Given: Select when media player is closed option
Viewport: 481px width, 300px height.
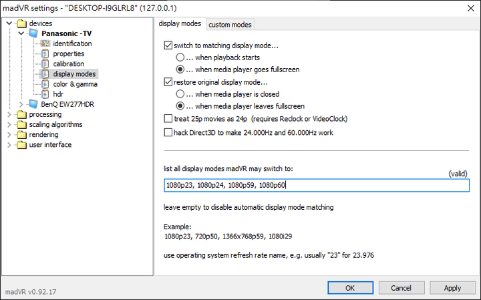Looking at the screenshot, I should click(180, 94).
